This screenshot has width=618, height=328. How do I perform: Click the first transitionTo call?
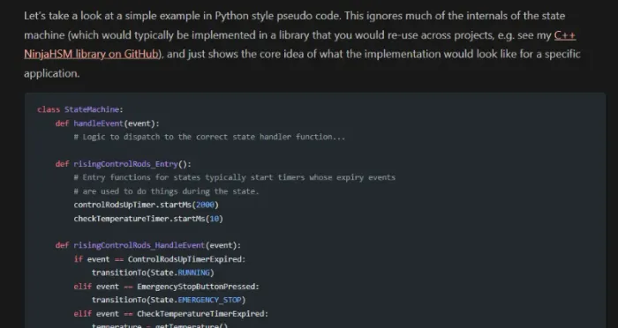point(153,272)
